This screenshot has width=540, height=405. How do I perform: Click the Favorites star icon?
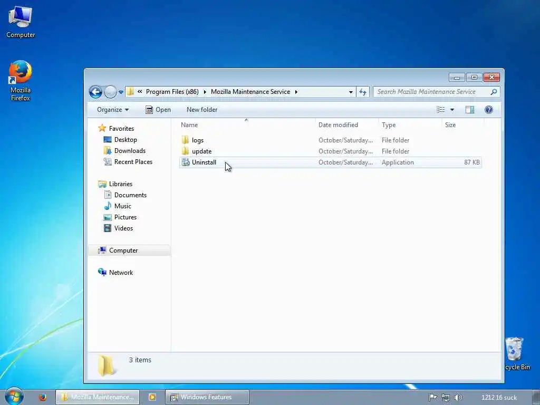[x=102, y=128]
